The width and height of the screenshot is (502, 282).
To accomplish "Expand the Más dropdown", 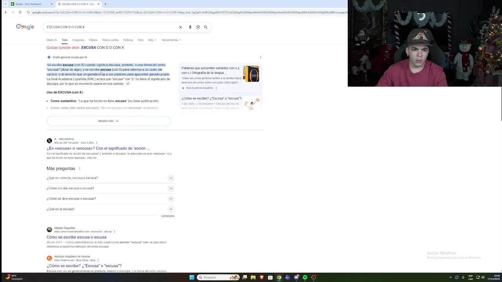I will pyautogui.click(x=152, y=40).
